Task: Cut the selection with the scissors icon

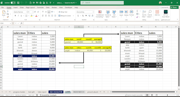Action: [x=8, y=11]
